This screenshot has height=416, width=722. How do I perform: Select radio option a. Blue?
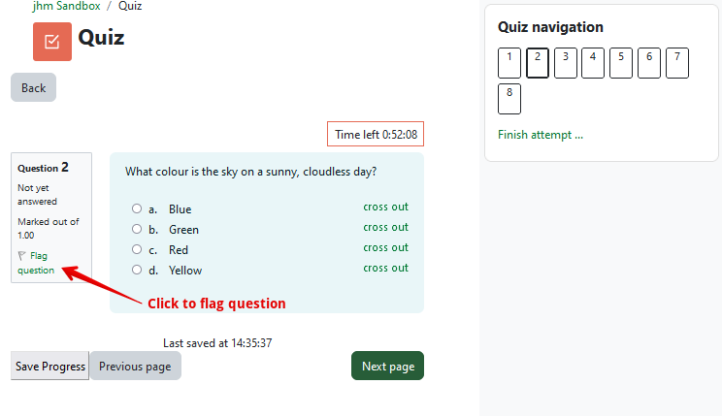pos(137,208)
